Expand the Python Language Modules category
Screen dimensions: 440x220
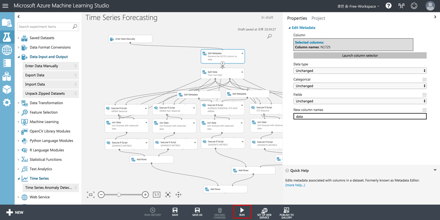pyautogui.click(x=19, y=141)
